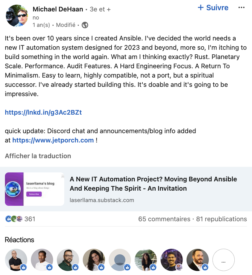Expand more reactions with the ellipsis circle
The height and width of the screenshot is (275, 252).
tap(224, 260)
